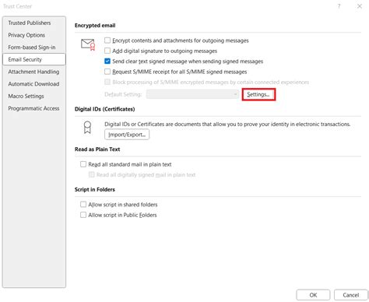Click the encrypted envelope certificate icon

pyautogui.click(x=88, y=44)
